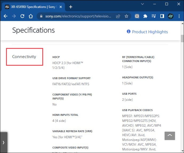The height and width of the screenshot is (153, 184).
Task: Click the Connectivity section heading
Action: tap(24, 57)
